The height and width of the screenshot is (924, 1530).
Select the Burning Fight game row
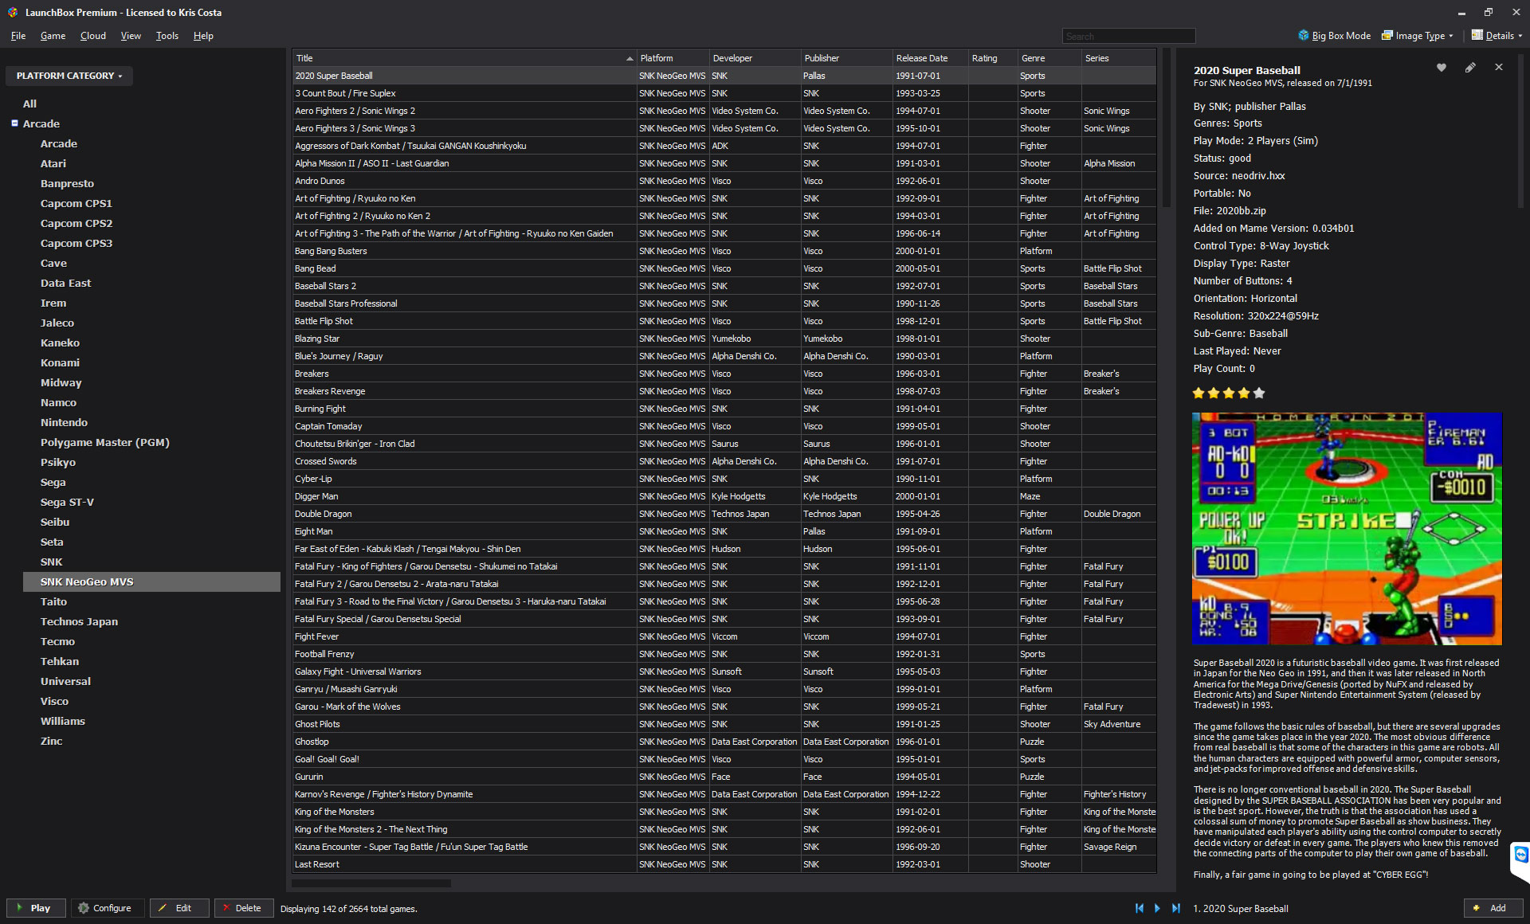[724, 409]
